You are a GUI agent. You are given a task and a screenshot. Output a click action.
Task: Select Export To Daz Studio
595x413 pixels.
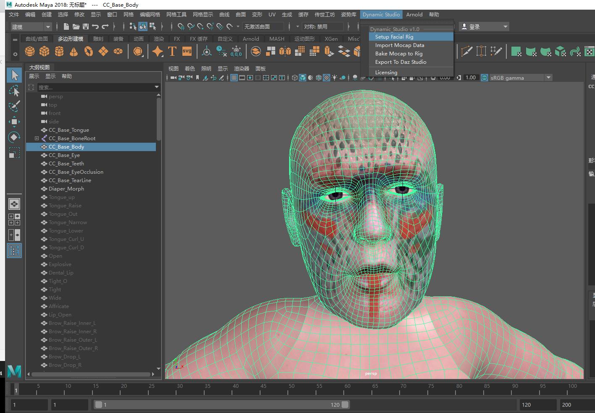coord(400,62)
